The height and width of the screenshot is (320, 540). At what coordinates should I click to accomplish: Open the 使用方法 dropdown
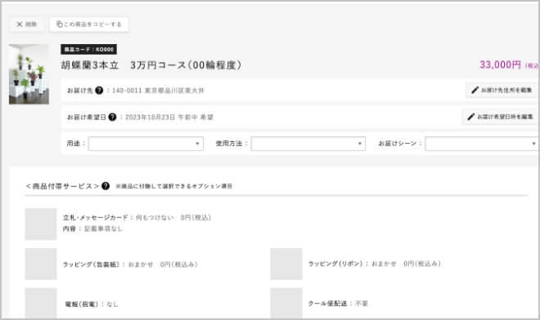pyautogui.click(x=308, y=144)
